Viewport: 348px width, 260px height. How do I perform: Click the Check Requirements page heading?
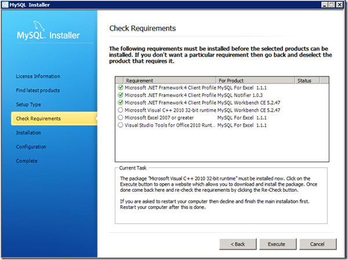pos(143,28)
